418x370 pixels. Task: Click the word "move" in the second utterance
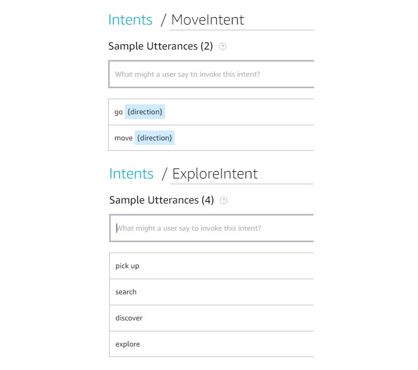pos(123,138)
